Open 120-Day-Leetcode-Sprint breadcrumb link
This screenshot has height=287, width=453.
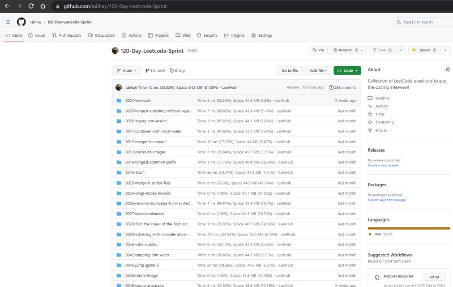[x=69, y=22]
